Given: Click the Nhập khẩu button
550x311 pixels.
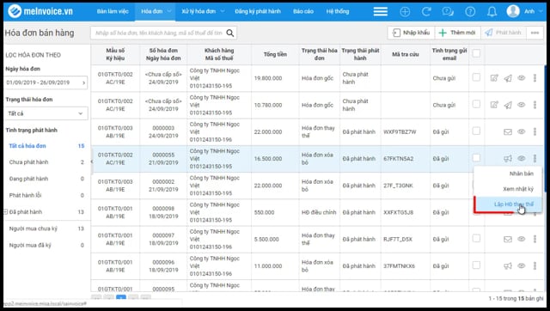Looking at the screenshot, I should coord(411,33).
